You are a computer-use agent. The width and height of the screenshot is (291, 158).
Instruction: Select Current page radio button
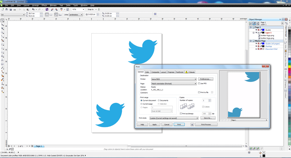coord(141,104)
